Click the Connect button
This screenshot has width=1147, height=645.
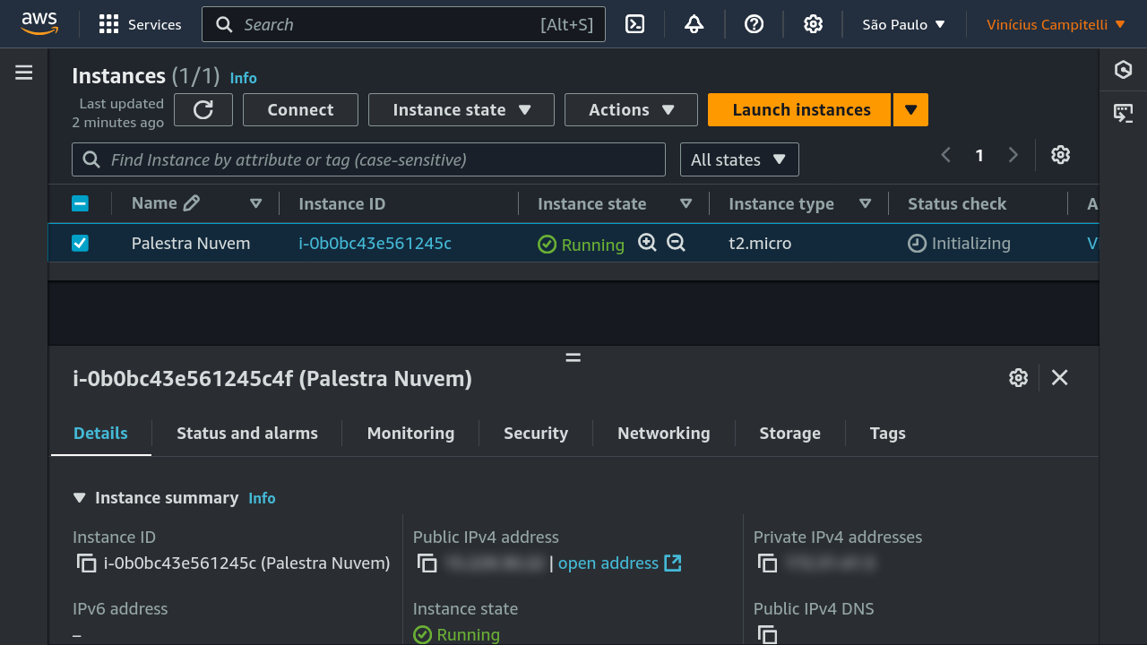tap(300, 110)
